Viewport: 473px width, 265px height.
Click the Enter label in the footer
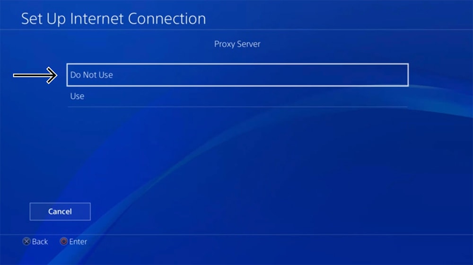pyautogui.click(x=78, y=241)
